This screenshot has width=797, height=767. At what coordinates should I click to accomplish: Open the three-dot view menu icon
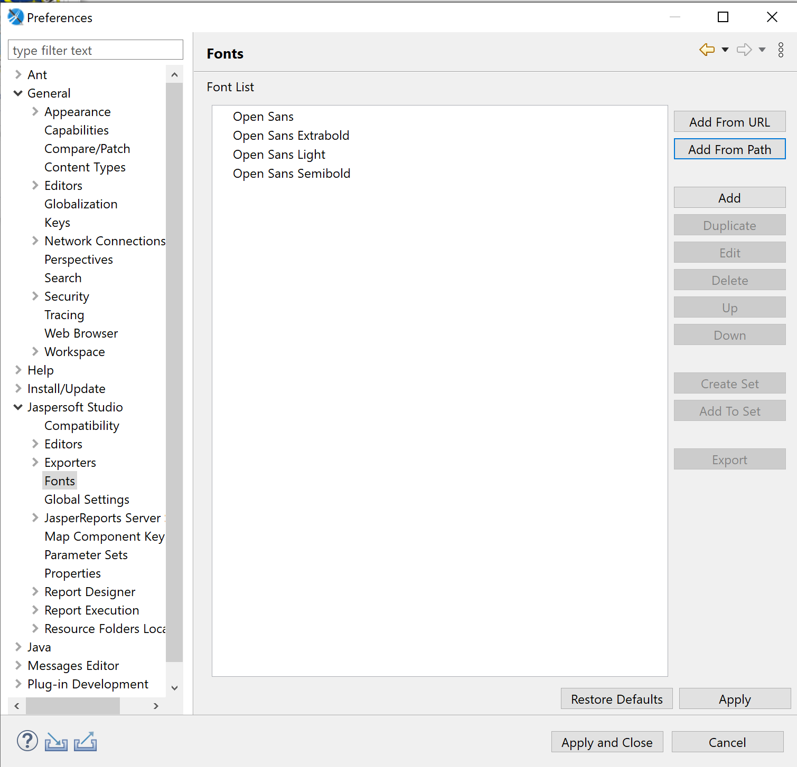781,50
